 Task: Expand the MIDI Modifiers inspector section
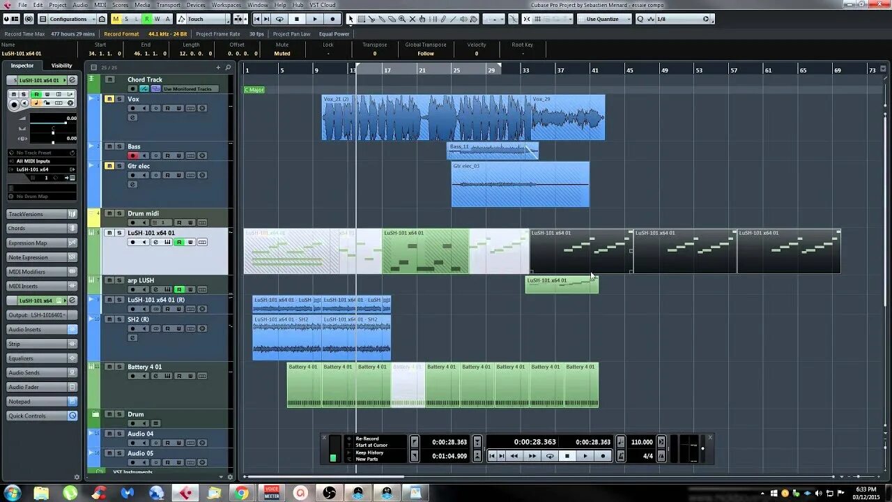(42, 272)
